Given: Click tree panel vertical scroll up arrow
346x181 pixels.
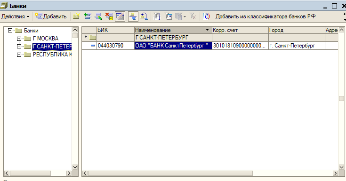Looking at the screenshot, I should (x=75, y=30).
